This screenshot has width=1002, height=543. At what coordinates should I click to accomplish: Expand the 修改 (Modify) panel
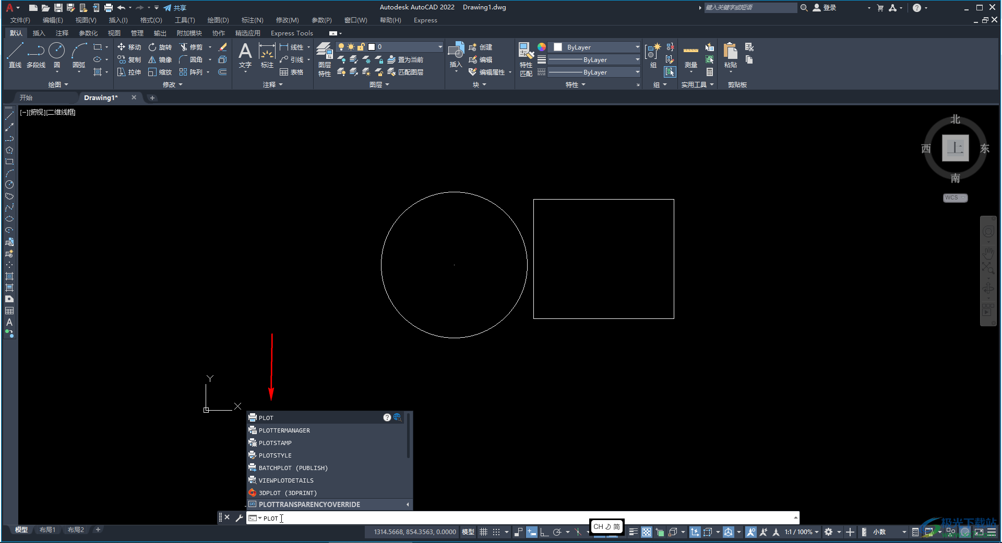point(173,84)
